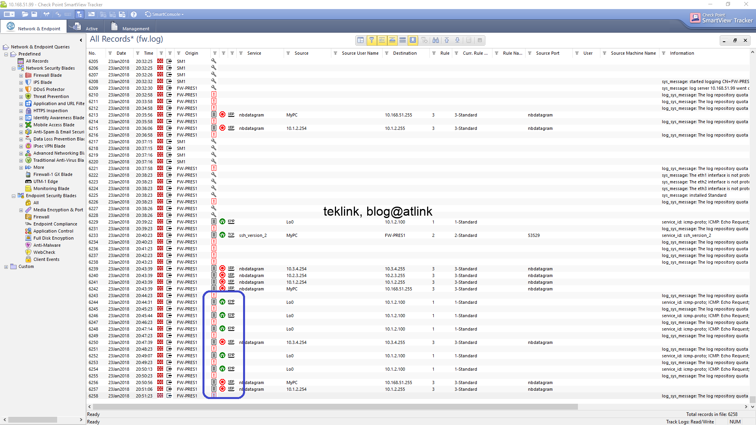Screen dimensions: 756x425
Task: Switch to the Active tab
Action: pos(85,27)
